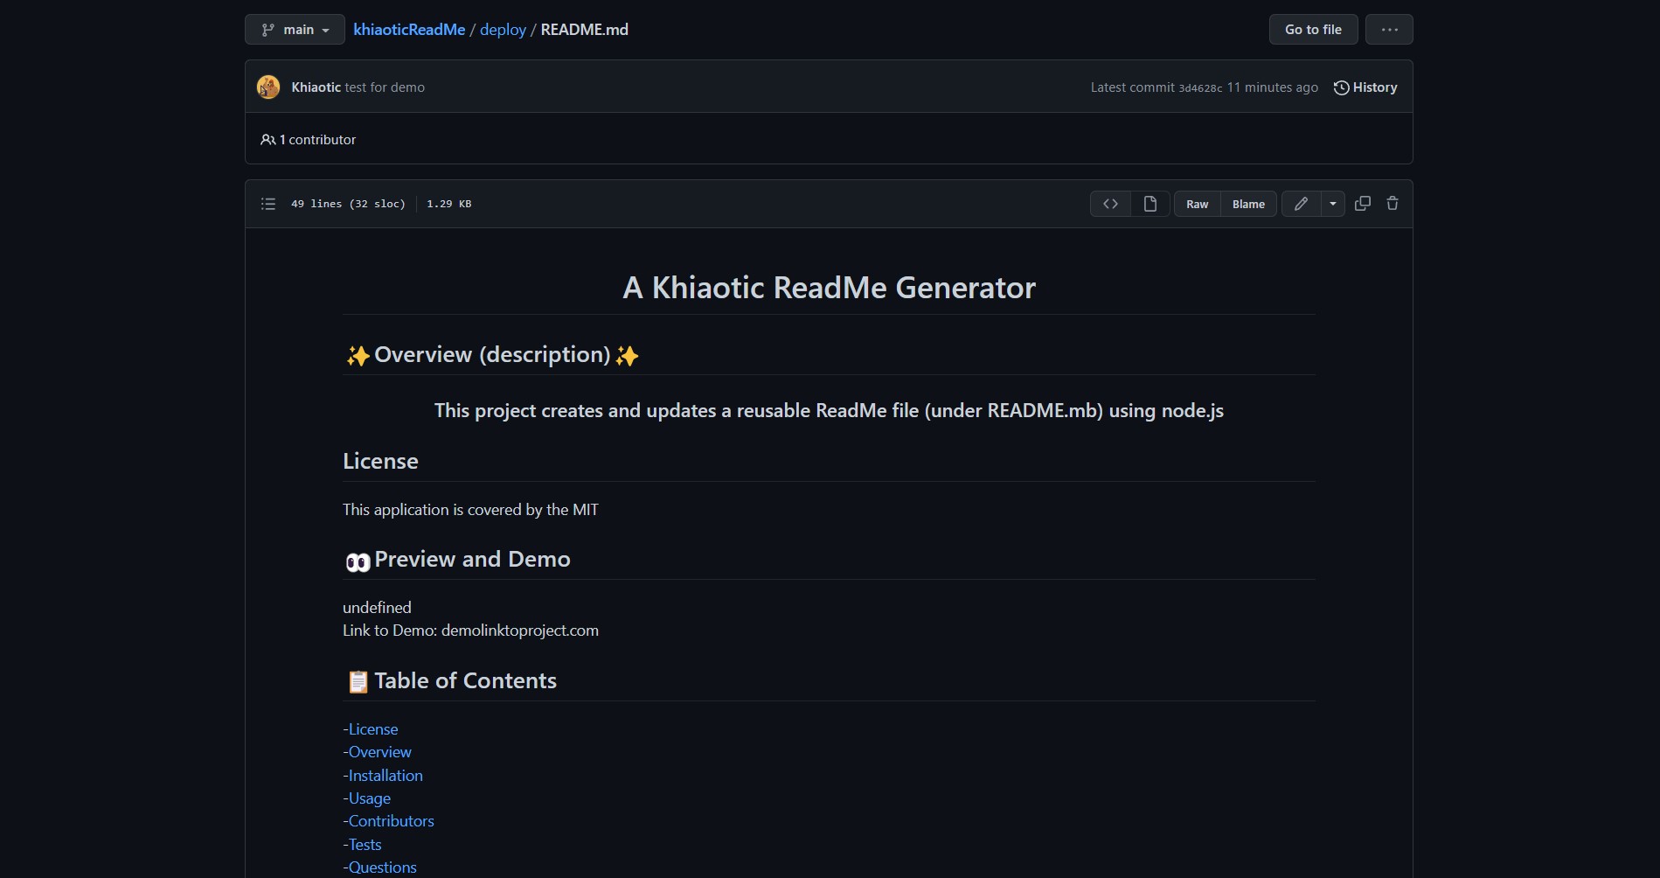Open the kebab more options menu

coord(1388,29)
